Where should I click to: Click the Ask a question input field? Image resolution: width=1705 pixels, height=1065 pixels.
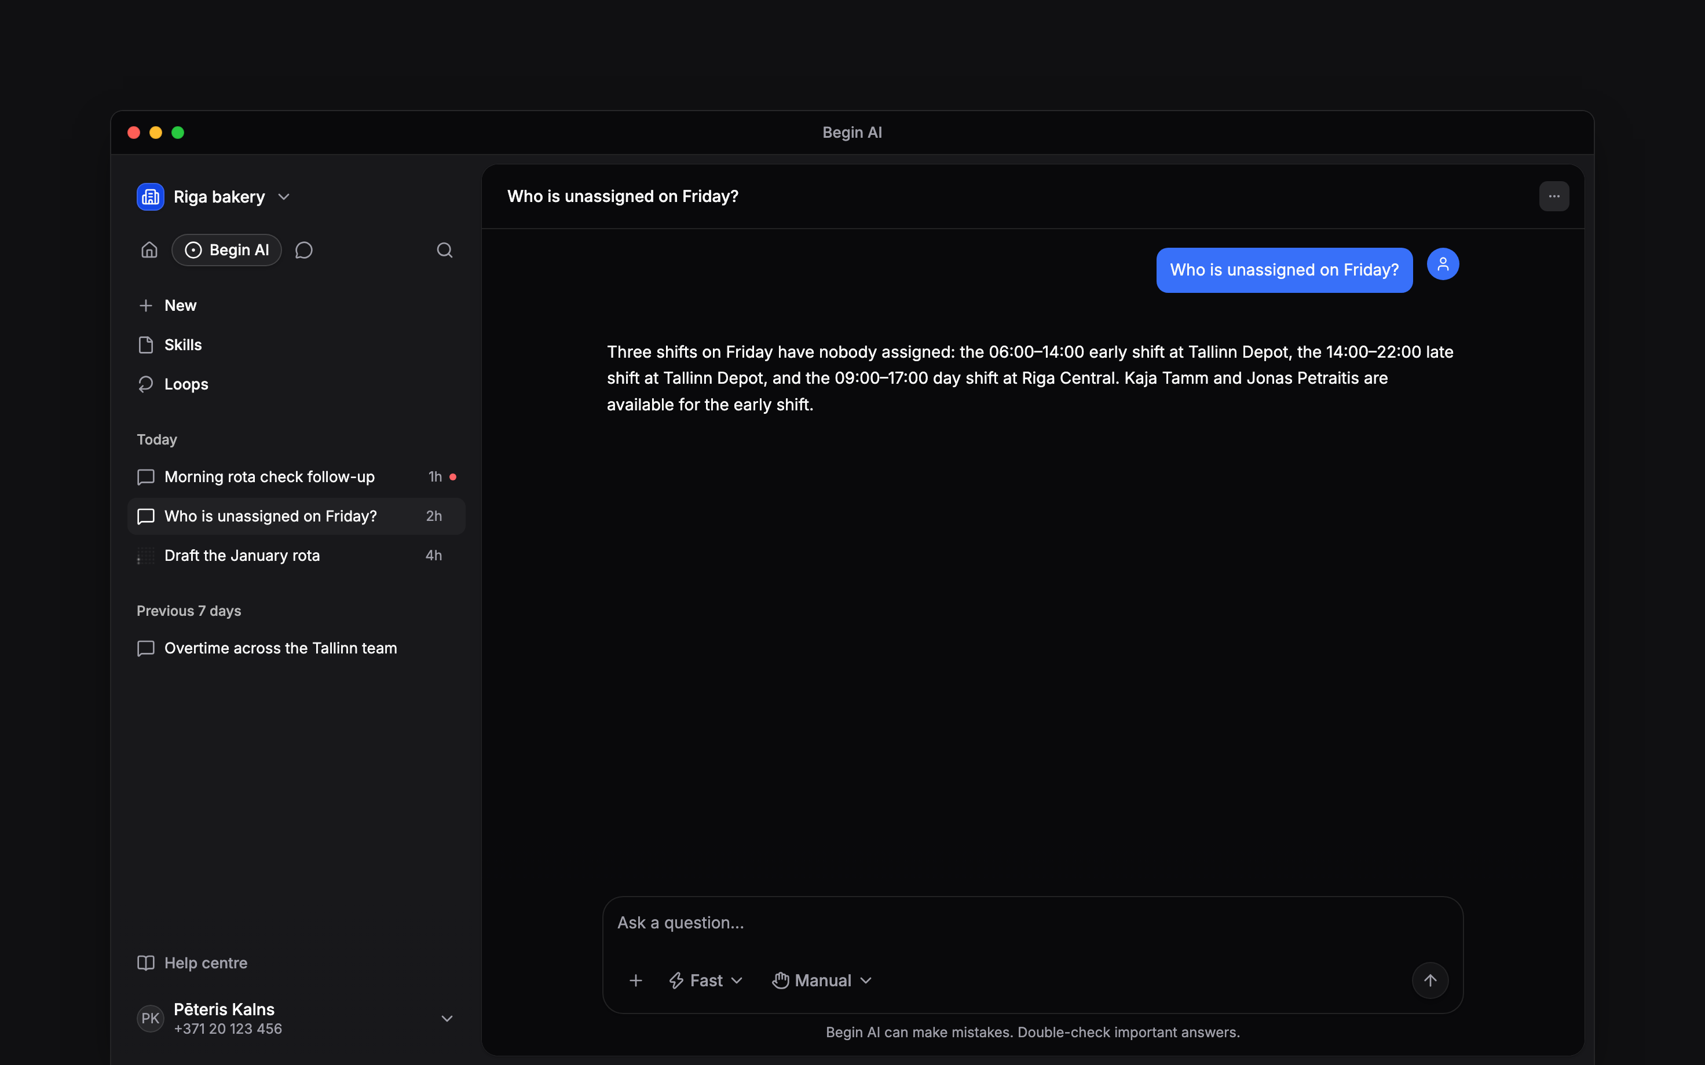click(1032, 923)
